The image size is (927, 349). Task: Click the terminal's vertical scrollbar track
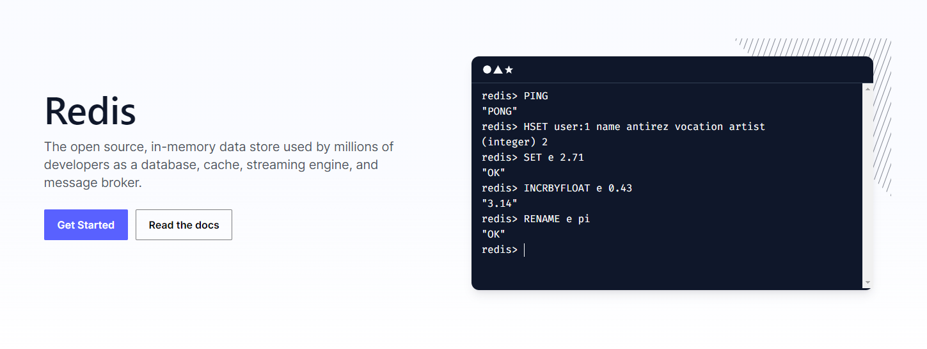pos(868,186)
